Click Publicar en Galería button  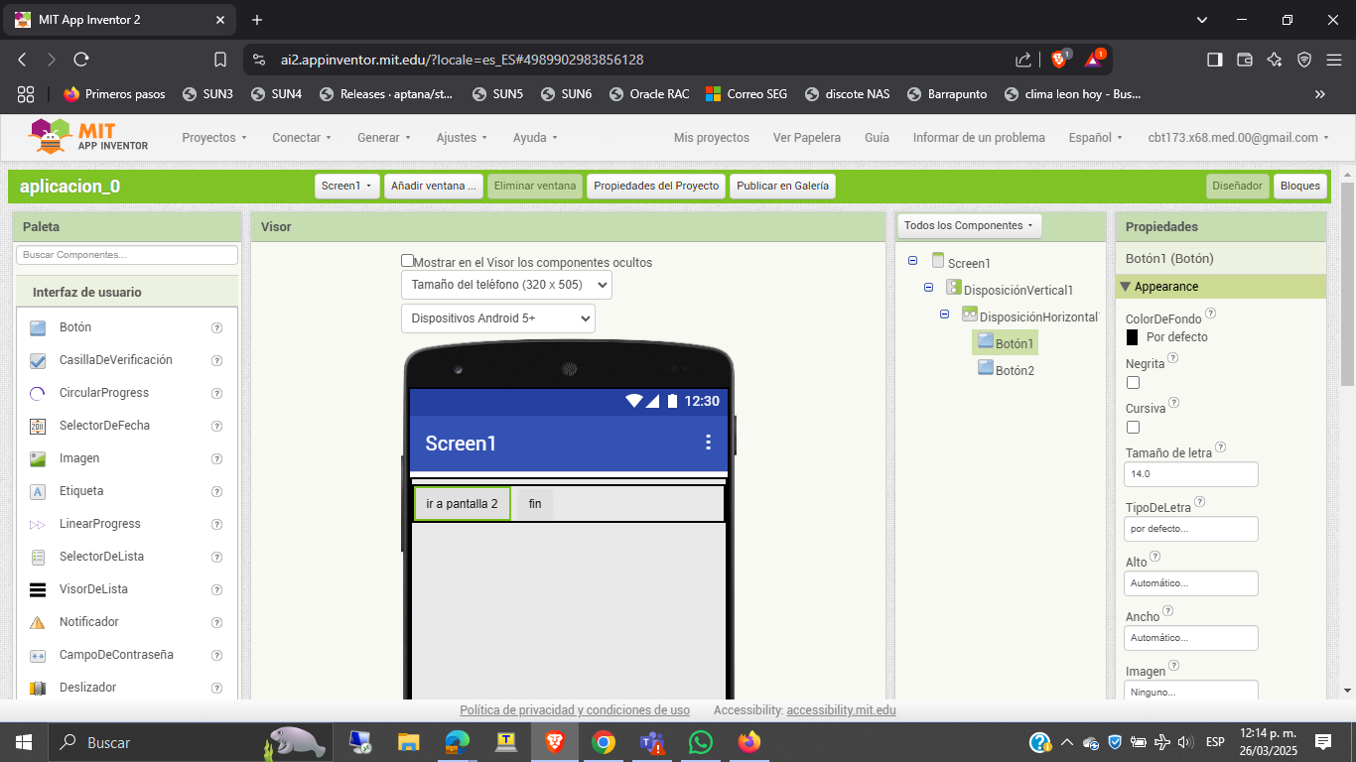(782, 186)
